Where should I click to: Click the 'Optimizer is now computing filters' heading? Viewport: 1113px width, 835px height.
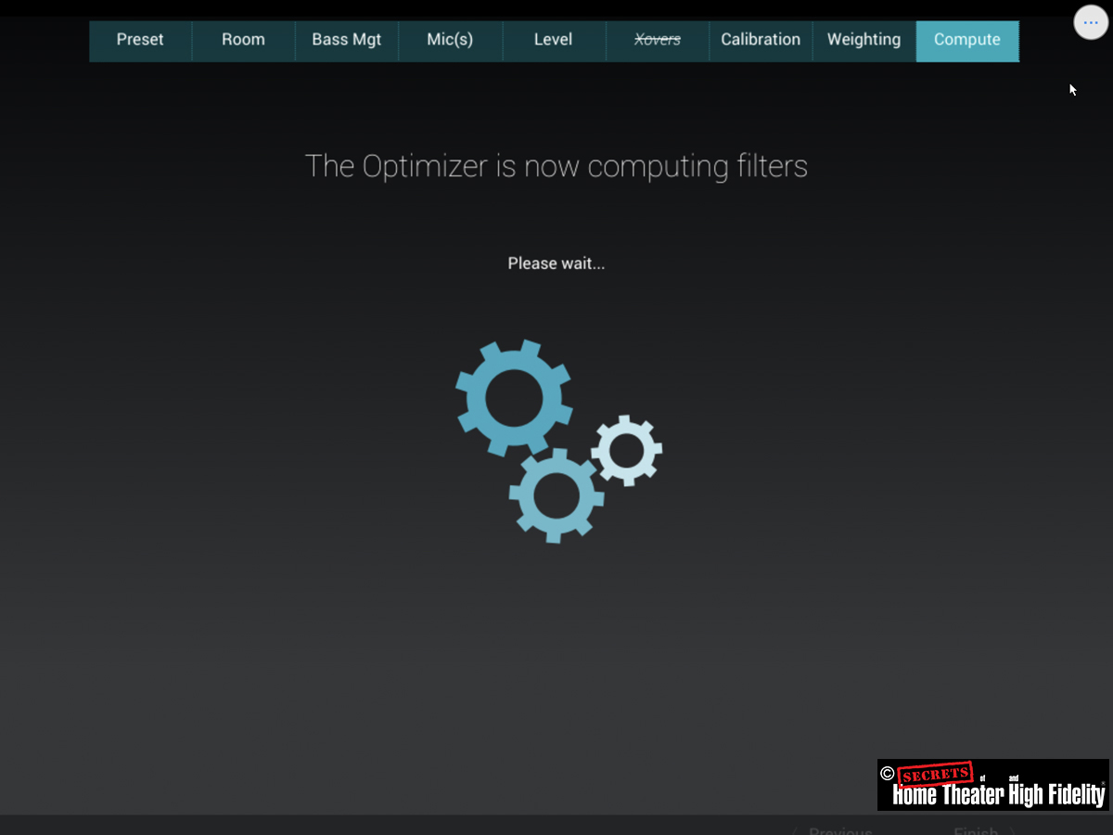tap(556, 166)
